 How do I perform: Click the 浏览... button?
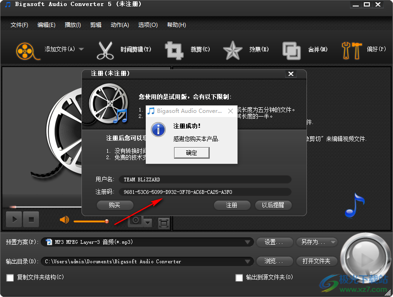(275, 261)
